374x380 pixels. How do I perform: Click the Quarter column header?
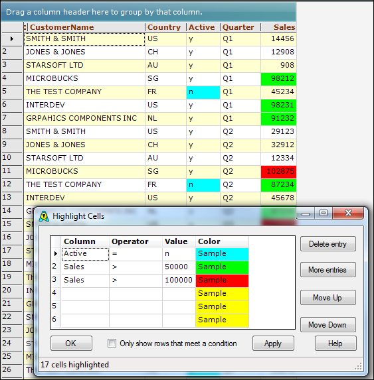pyautogui.click(x=240, y=27)
